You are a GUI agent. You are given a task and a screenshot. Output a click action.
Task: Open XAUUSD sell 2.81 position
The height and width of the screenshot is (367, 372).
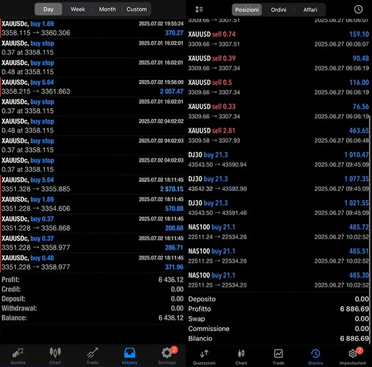(x=278, y=135)
